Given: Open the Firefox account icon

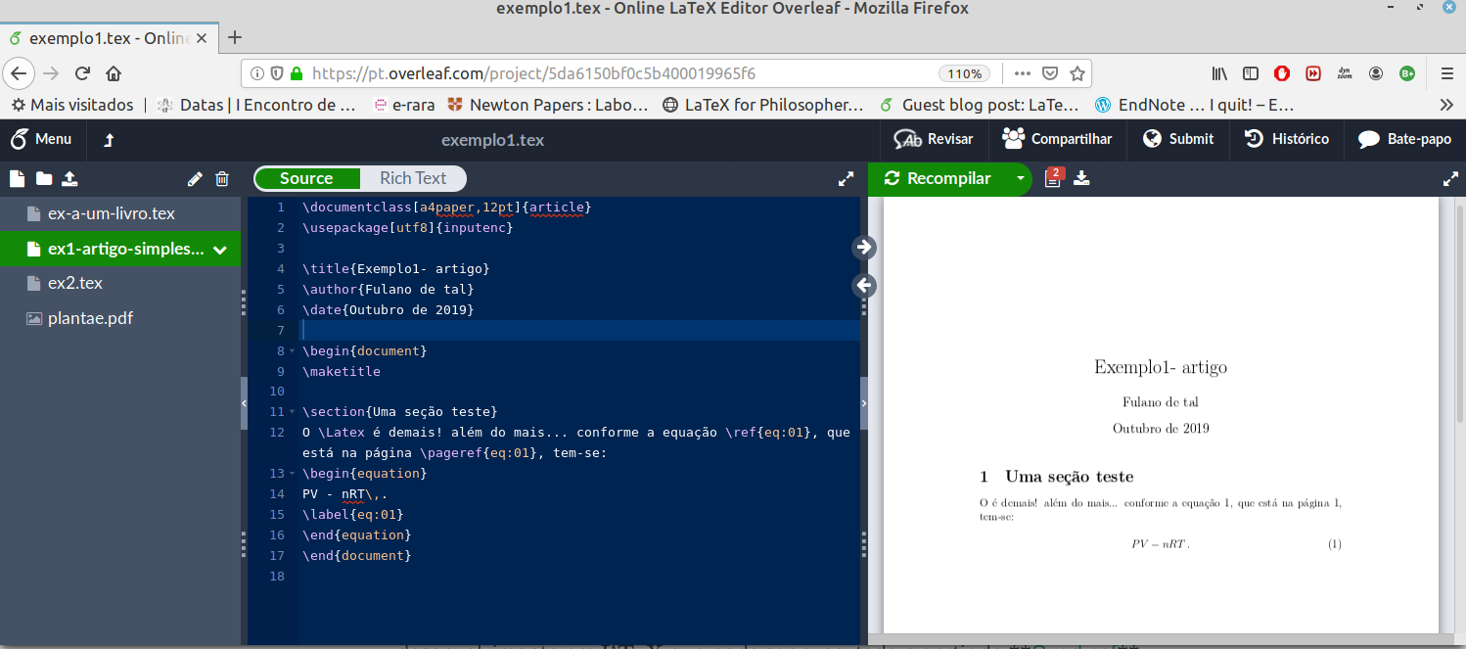Looking at the screenshot, I should 1376,73.
